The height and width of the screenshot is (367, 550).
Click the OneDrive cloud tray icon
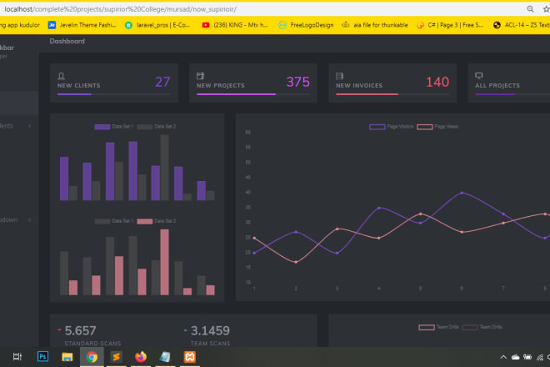[x=515, y=357]
